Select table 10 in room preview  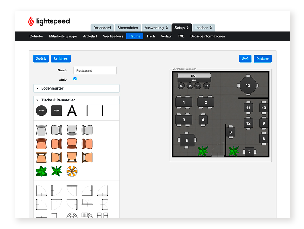click(264, 108)
